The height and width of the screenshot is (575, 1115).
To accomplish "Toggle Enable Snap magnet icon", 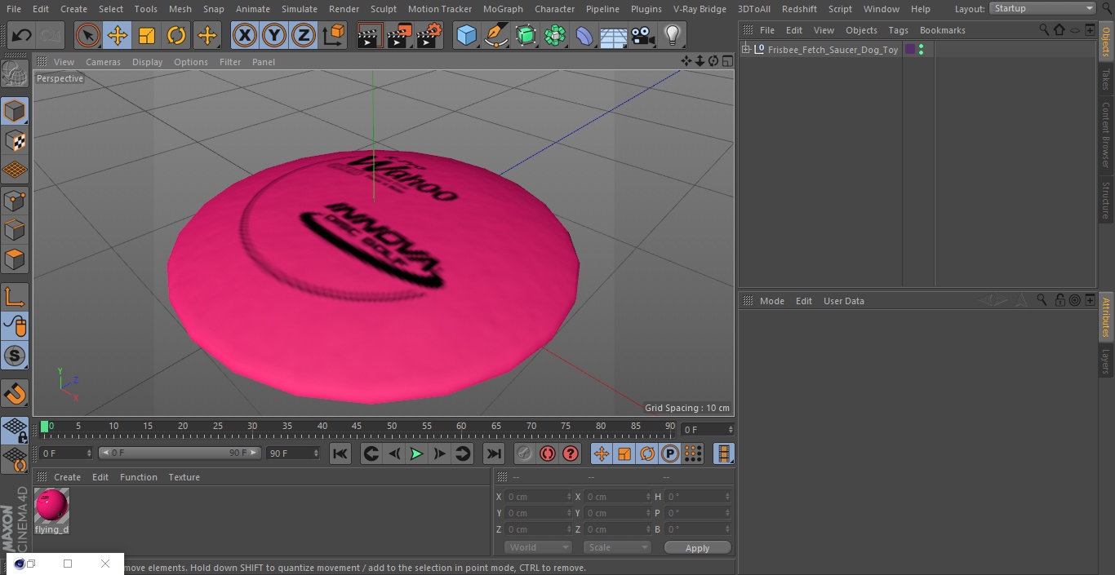I will [x=15, y=393].
